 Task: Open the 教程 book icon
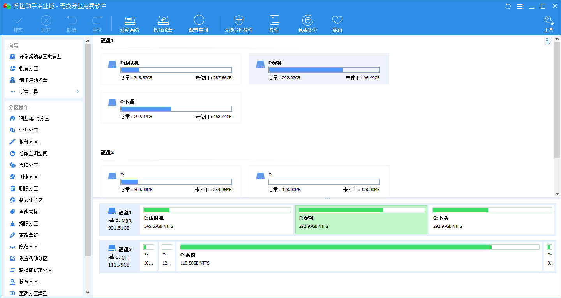[274, 21]
